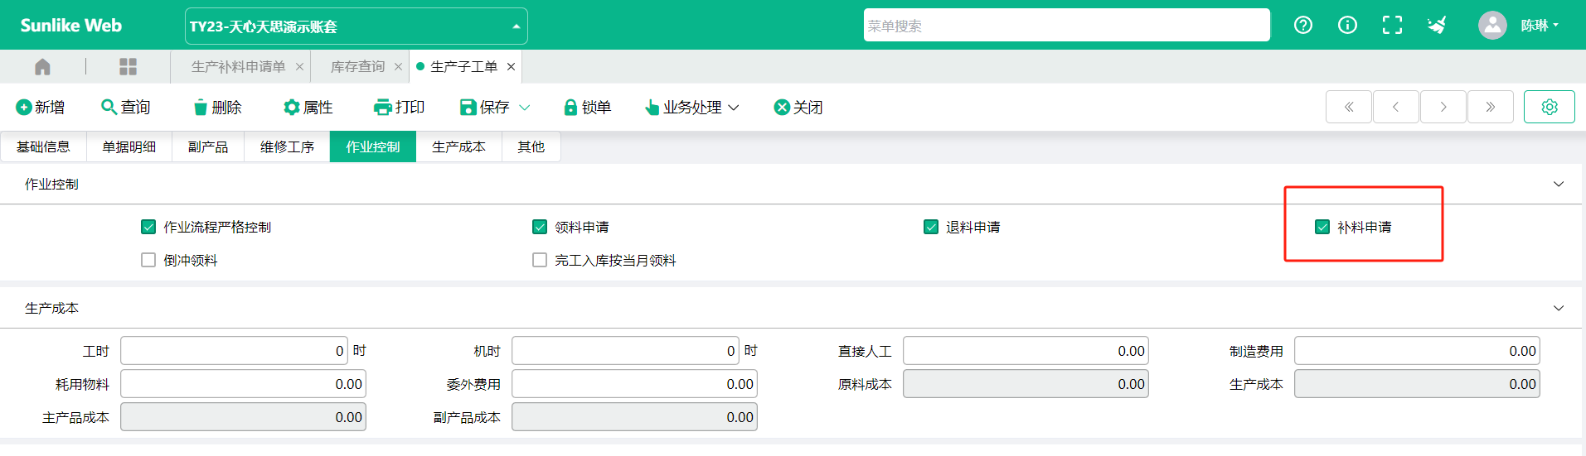Click the help question mark icon

(1303, 25)
